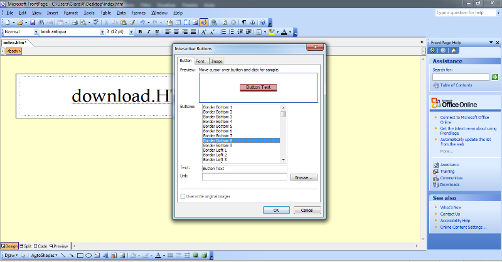Click the Browse... button
This screenshot has height=262, width=502.
click(x=304, y=177)
